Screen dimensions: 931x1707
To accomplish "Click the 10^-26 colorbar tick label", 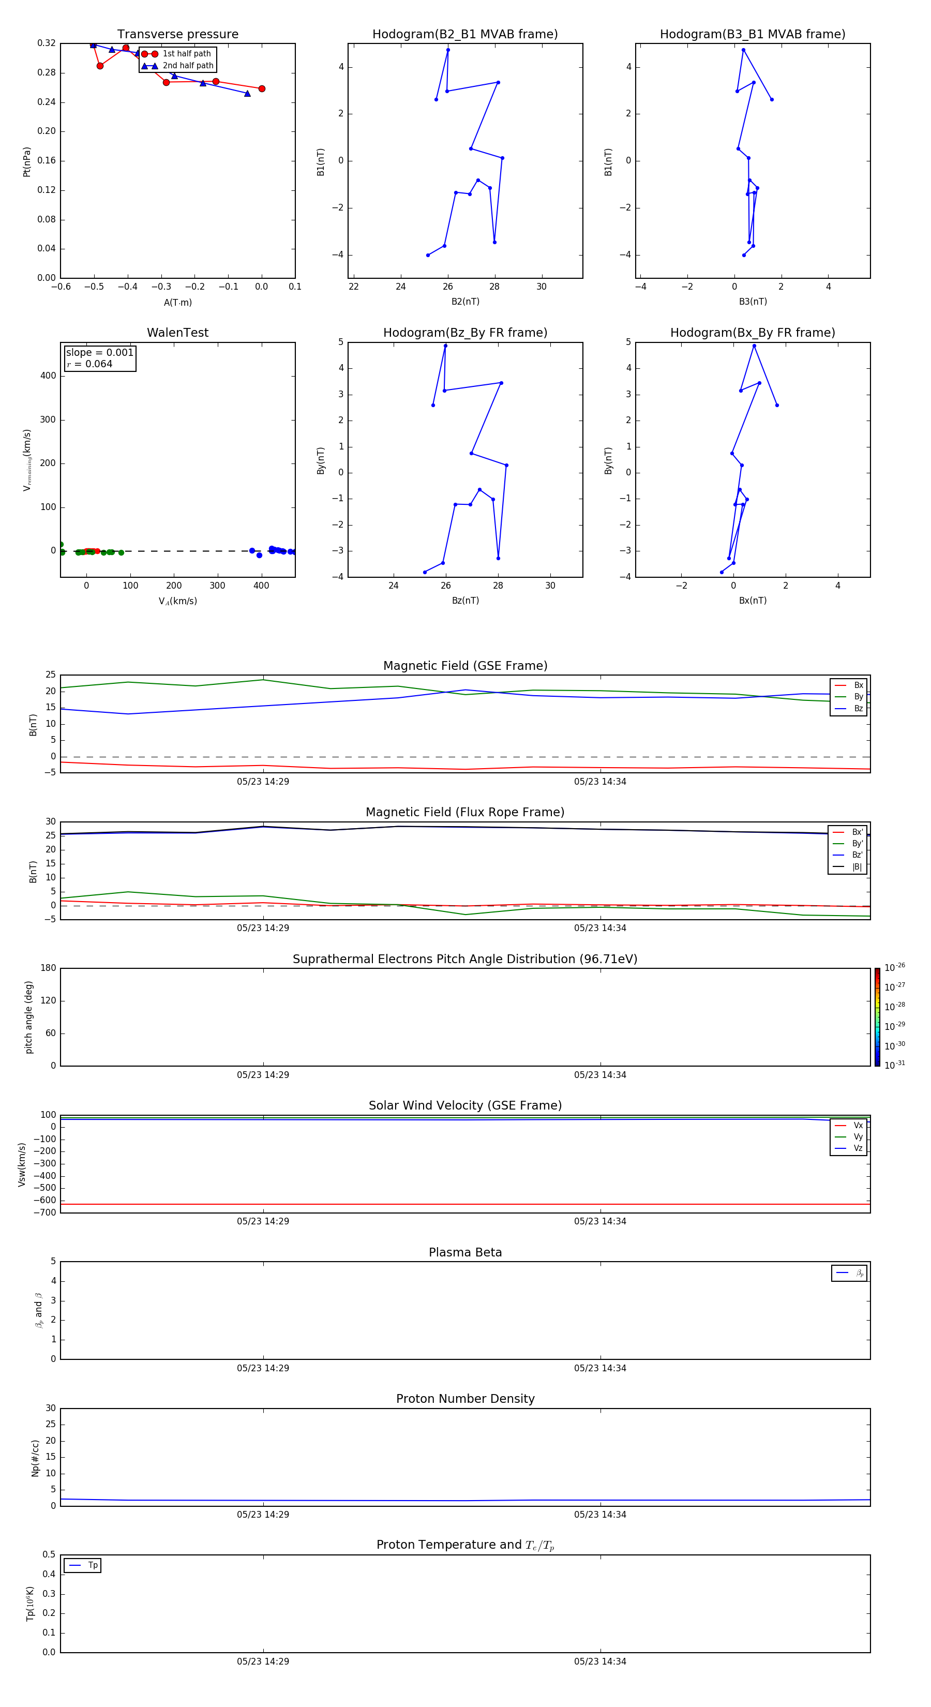I will click(895, 967).
